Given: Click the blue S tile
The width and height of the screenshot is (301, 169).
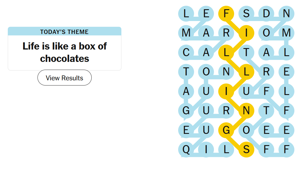Looking at the screenshot, I should coord(246,14).
